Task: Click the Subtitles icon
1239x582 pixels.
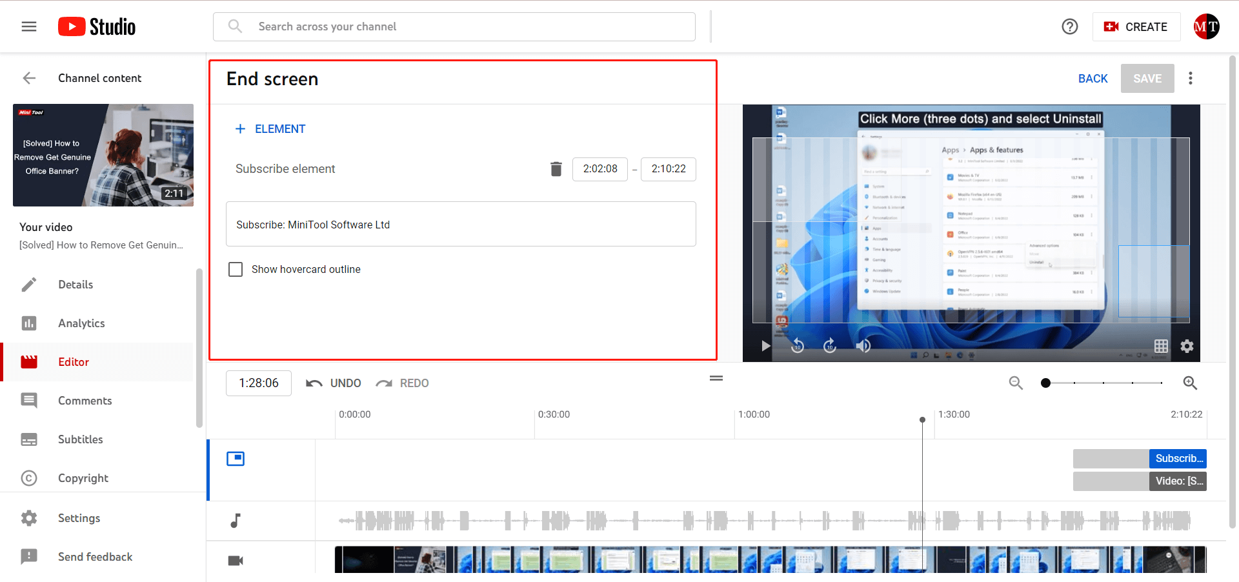Action: tap(29, 439)
